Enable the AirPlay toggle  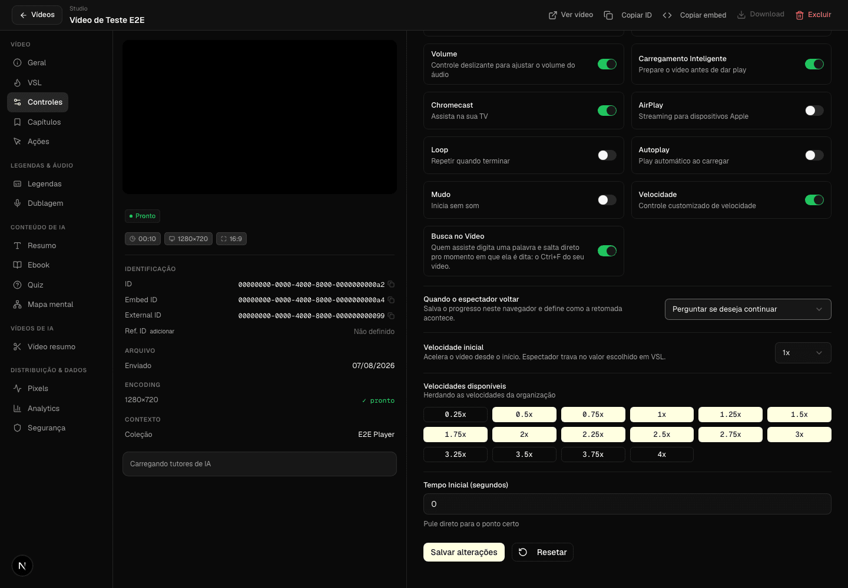[814, 111]
